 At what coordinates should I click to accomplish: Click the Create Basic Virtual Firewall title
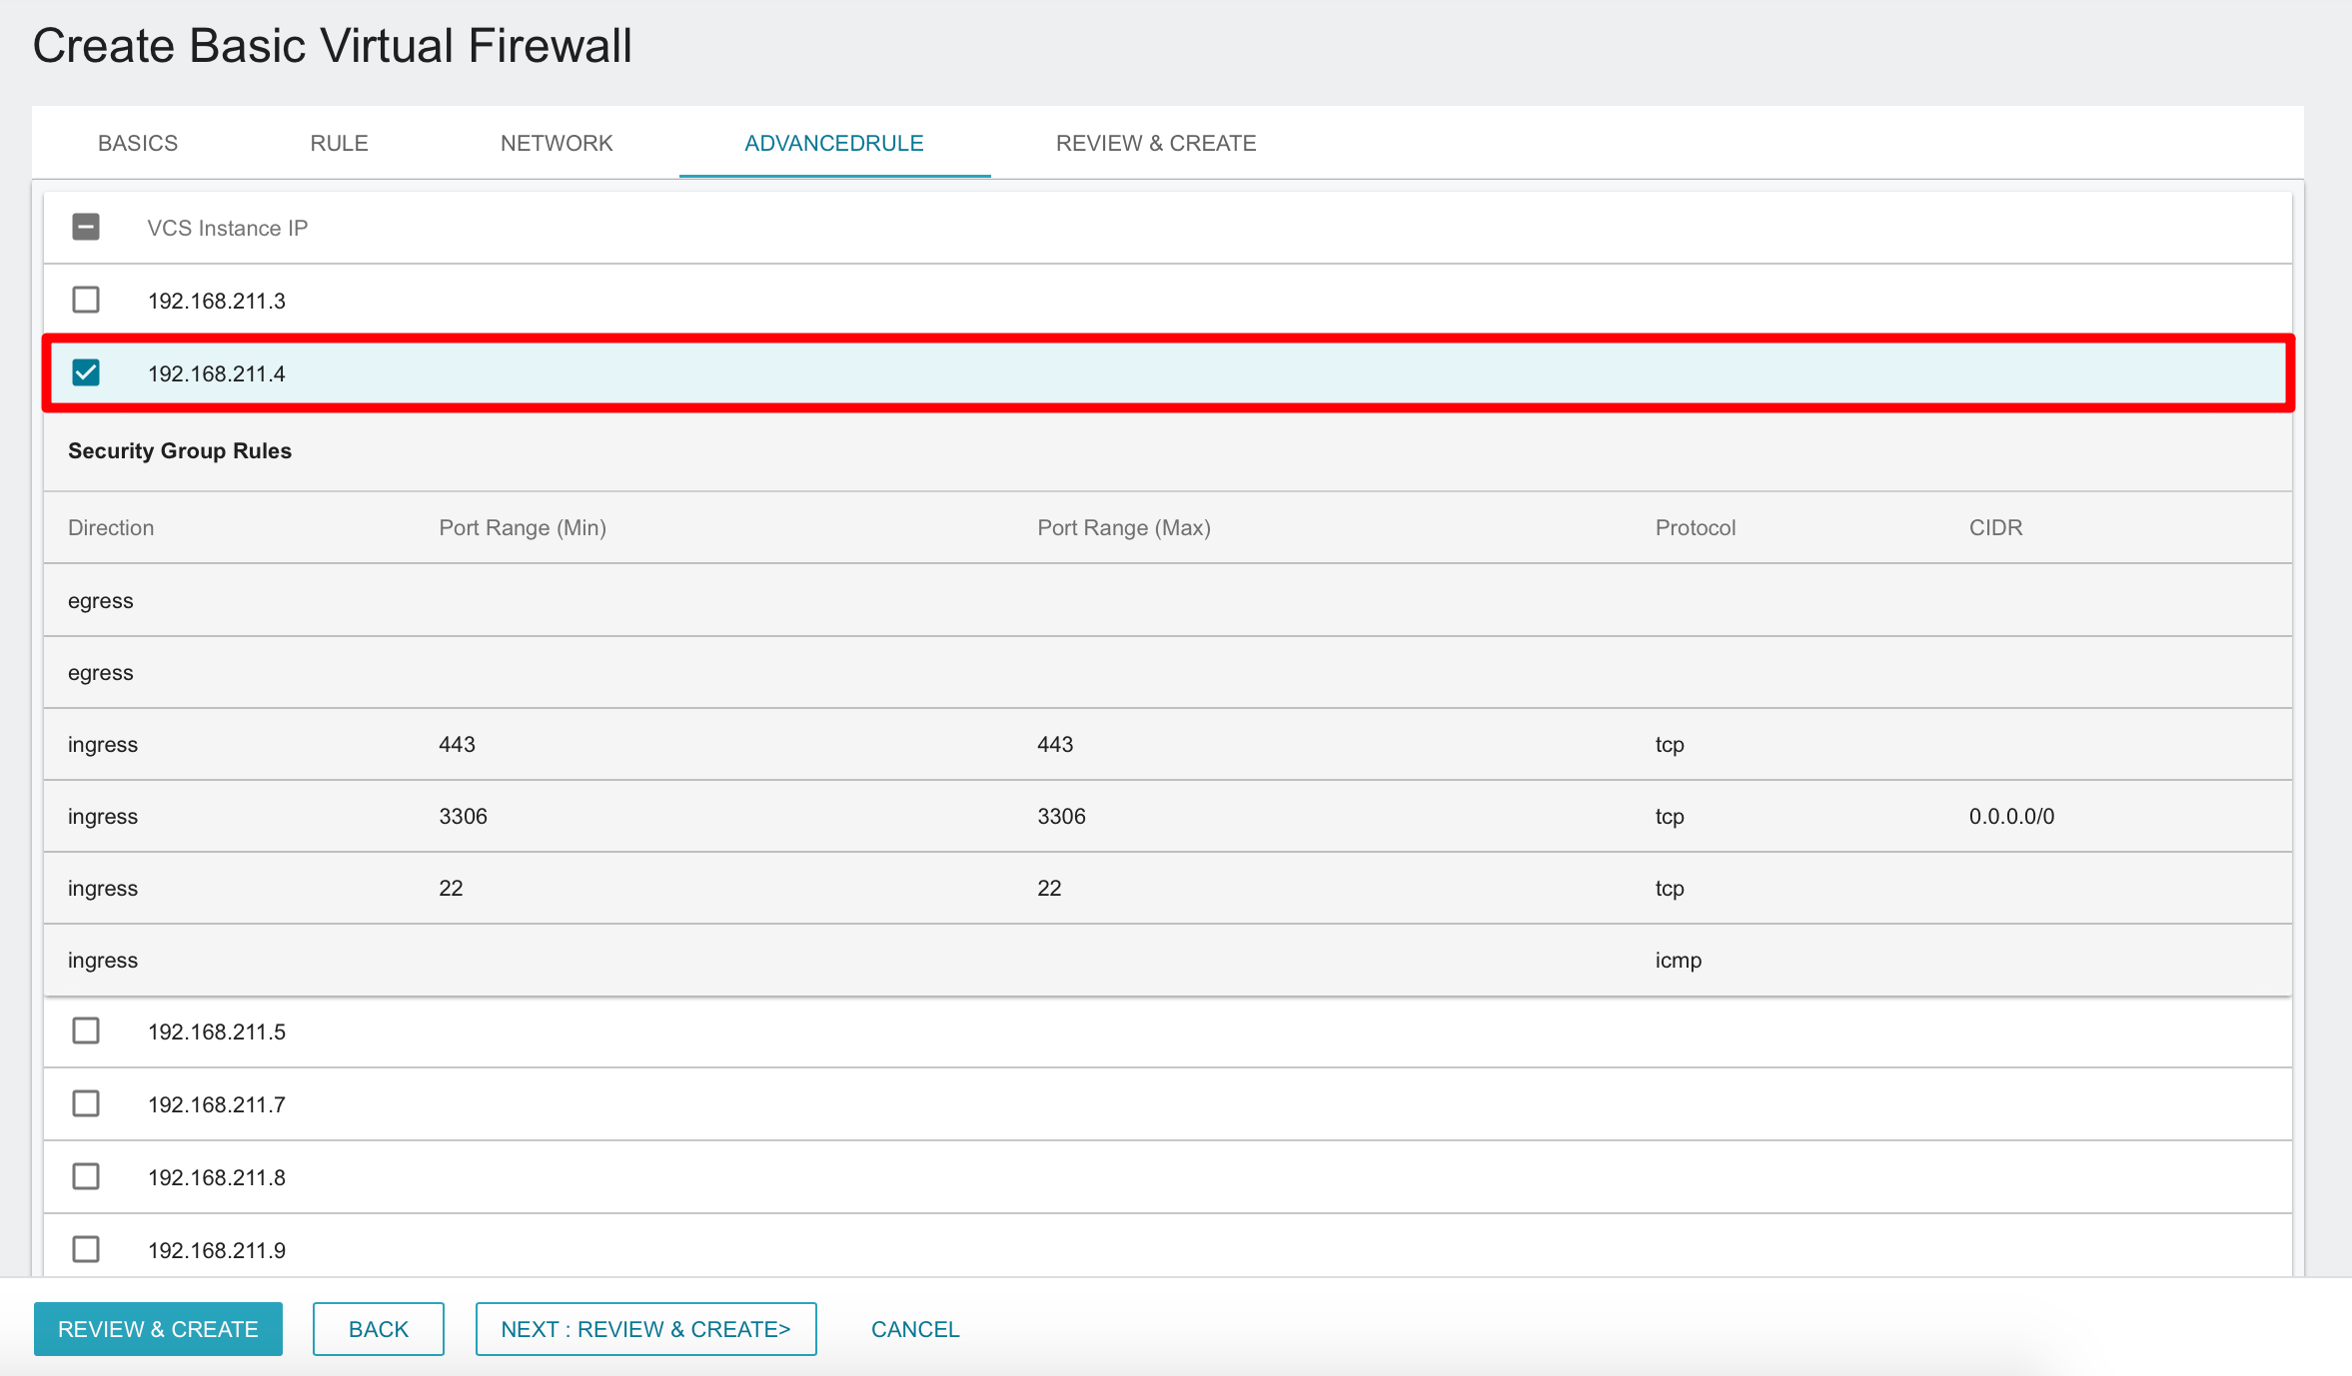tap(333, 46)
